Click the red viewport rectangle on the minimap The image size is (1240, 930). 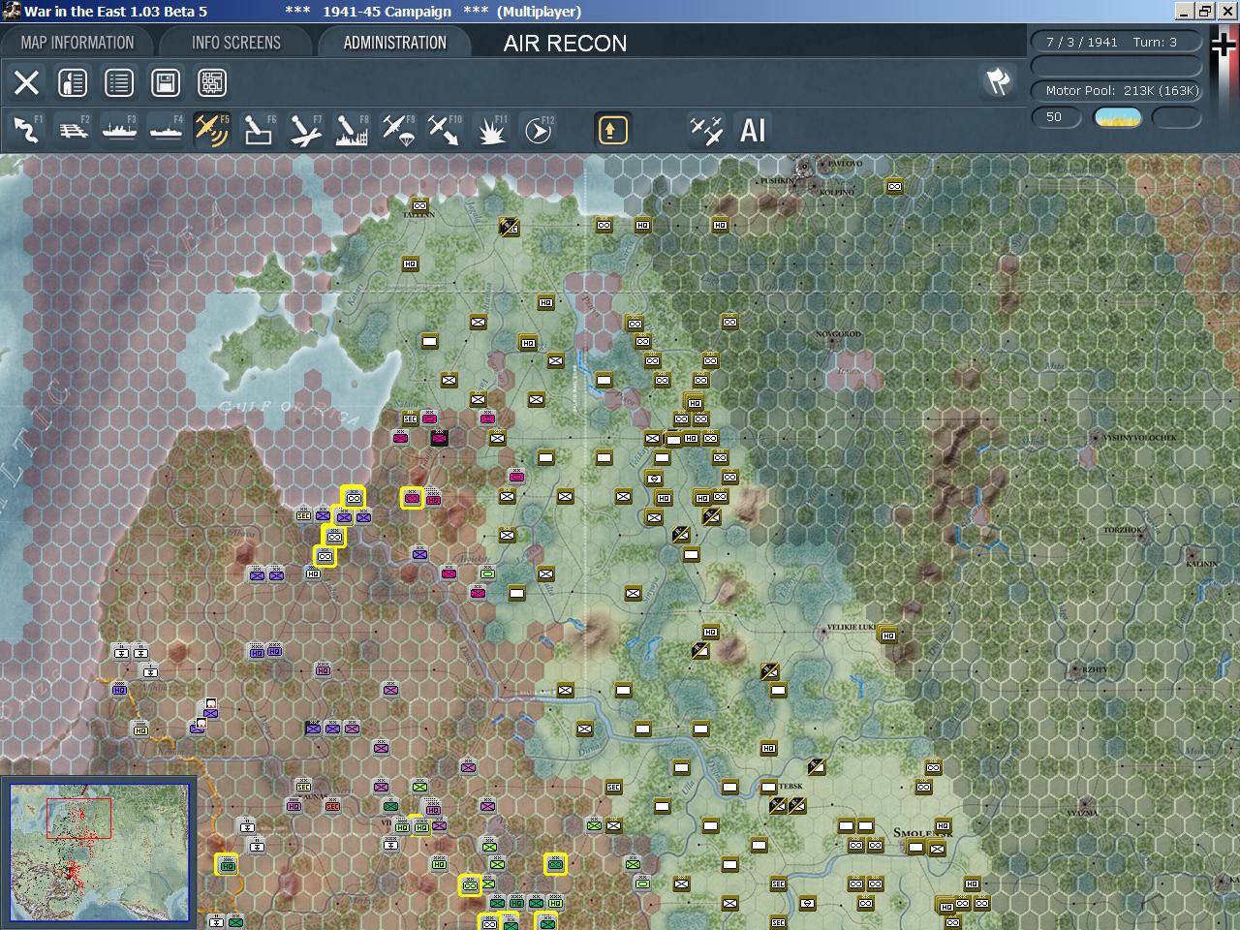coord(79,819)
